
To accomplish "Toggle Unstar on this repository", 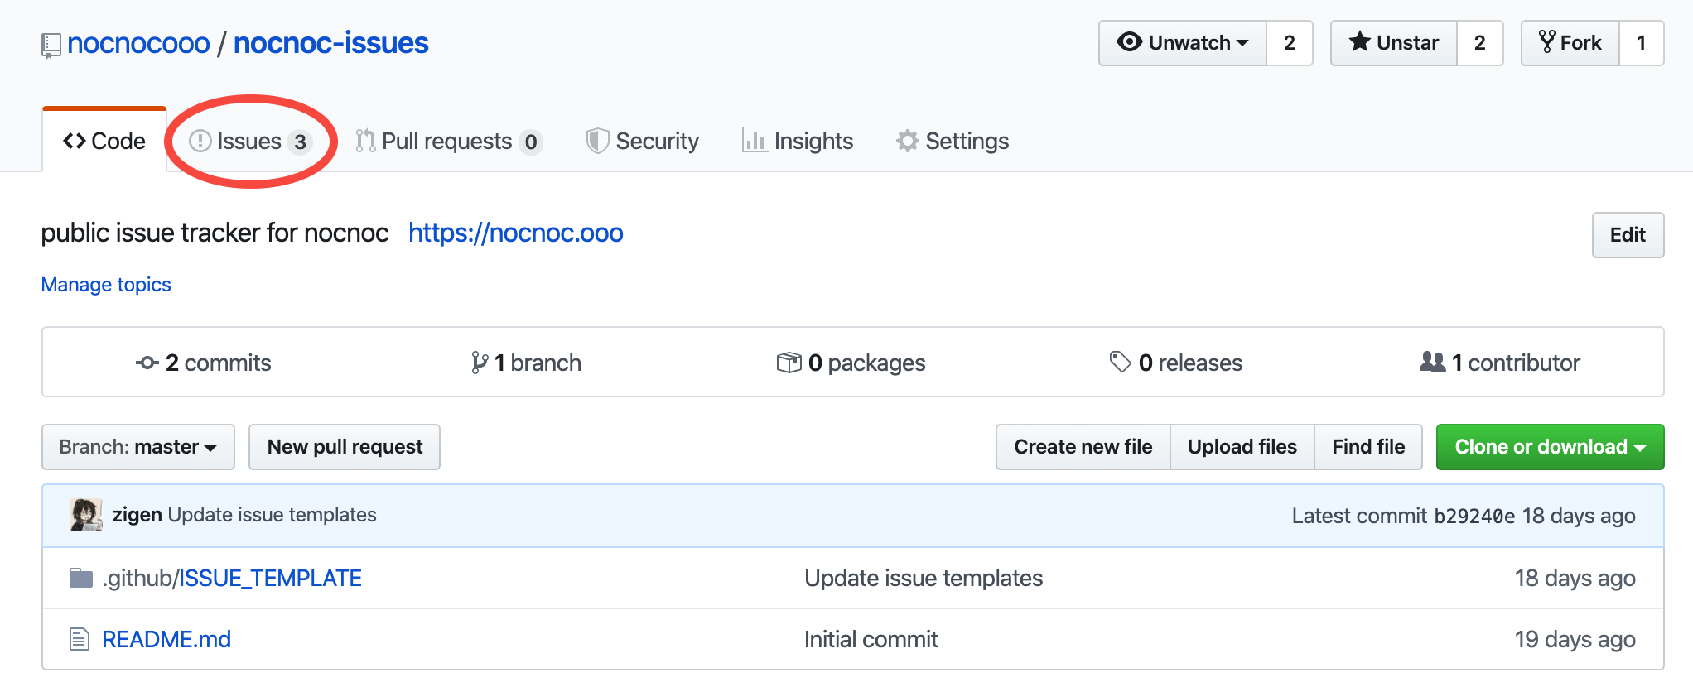I will 1394,43.
